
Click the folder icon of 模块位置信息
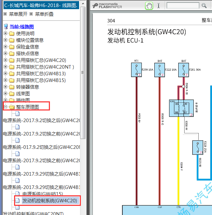click(12, 40)
